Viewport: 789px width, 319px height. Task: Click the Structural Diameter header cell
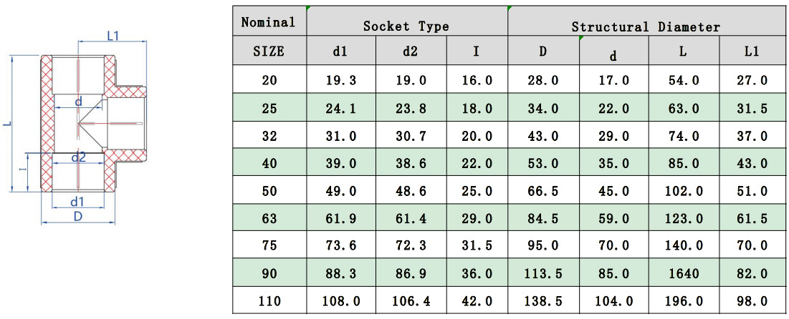[645, 26]
